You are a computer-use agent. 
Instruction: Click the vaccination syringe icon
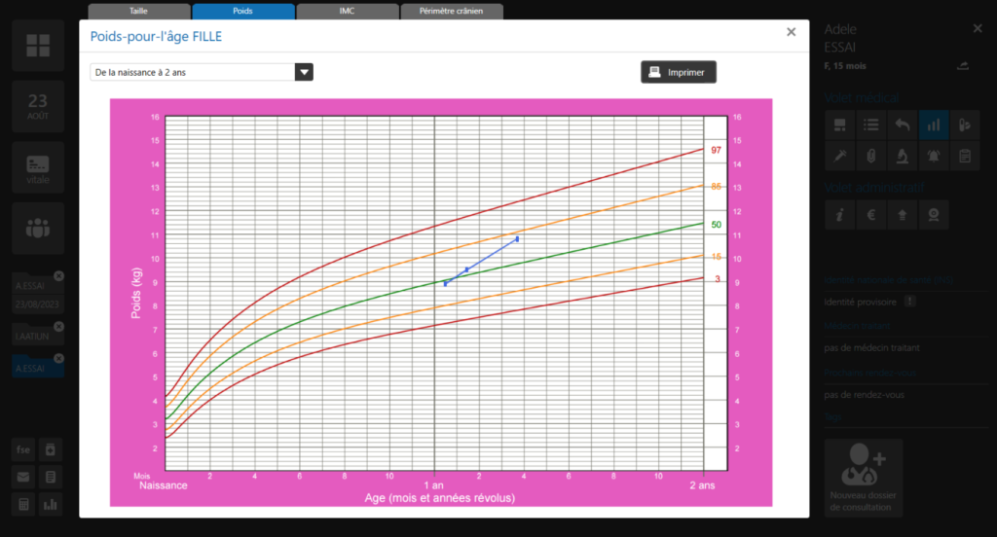point(839,156)
